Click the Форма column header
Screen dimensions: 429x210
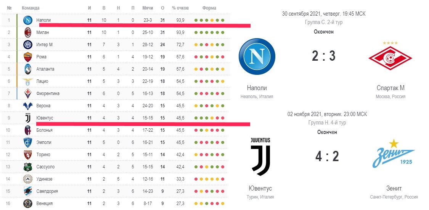(x=209, y=8)
